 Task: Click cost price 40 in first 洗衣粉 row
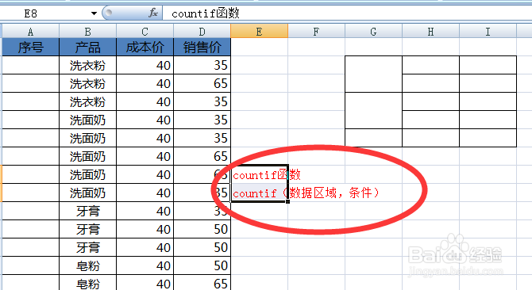145,65
